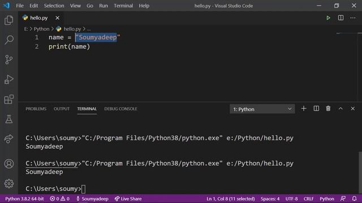
Task: Click print(name) on line 2
Action: coord(69,46)
